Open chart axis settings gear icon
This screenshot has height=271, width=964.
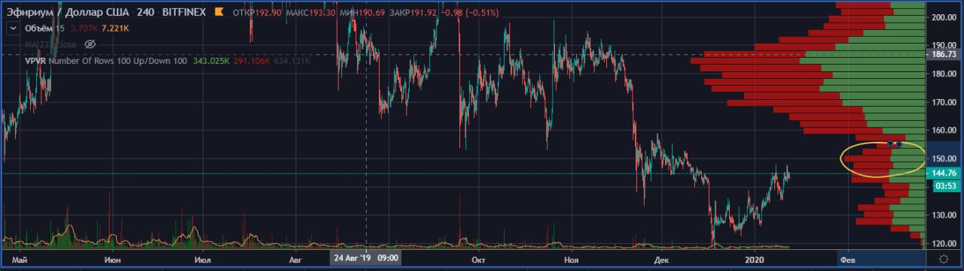944,258
